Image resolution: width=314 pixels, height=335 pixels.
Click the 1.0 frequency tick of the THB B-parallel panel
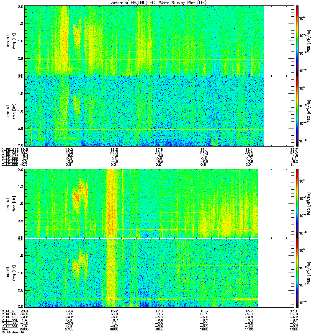[x=21, y=111]
